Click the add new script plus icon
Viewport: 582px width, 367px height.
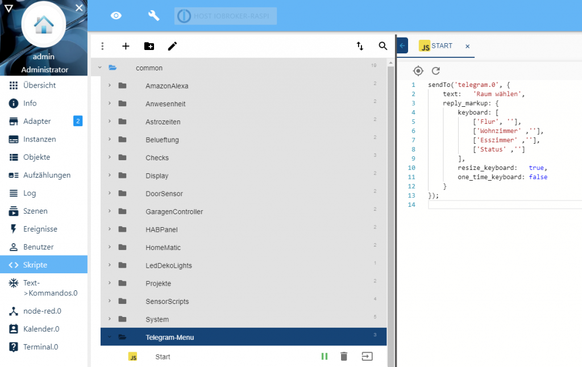click(x=126, y=46)
